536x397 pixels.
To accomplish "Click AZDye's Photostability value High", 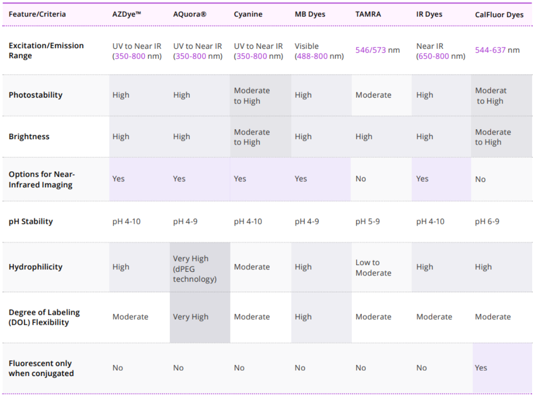I will point(120,95).
